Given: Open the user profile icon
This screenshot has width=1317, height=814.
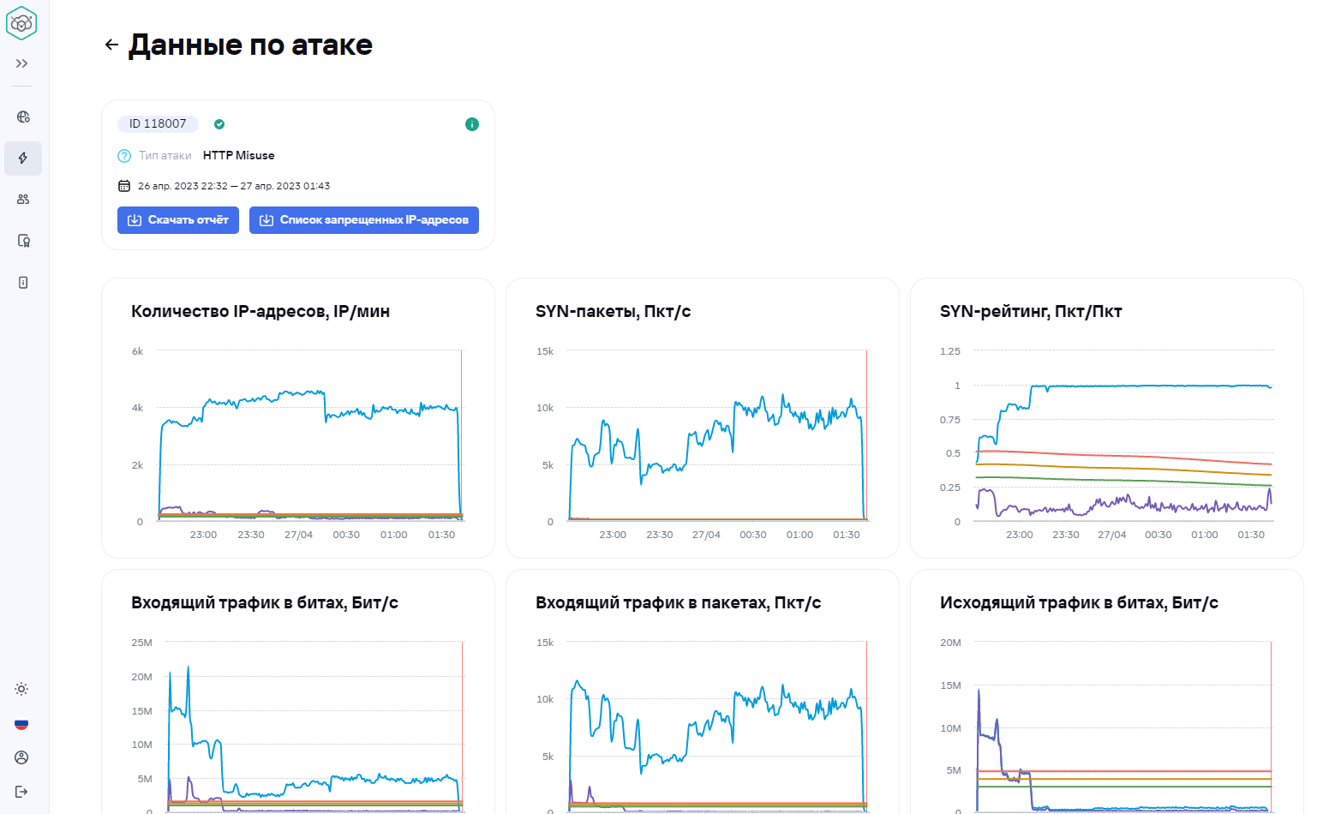Looking at the screenshot, I should point(21,757).
